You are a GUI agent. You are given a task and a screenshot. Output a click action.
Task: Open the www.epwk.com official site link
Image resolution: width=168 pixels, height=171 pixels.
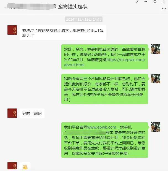click(102, 127)
